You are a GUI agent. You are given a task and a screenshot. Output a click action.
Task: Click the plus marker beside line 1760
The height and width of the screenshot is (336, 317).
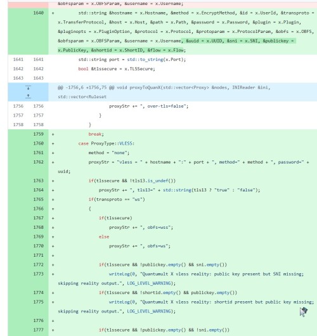coord(53,143)
